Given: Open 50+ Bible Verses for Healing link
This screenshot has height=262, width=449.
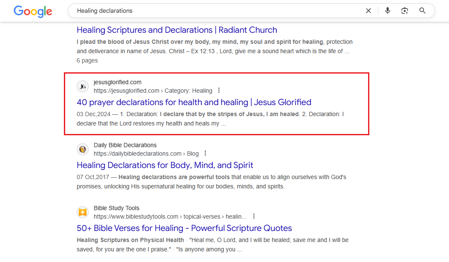Looking at the screenshot, I should 184,228.
